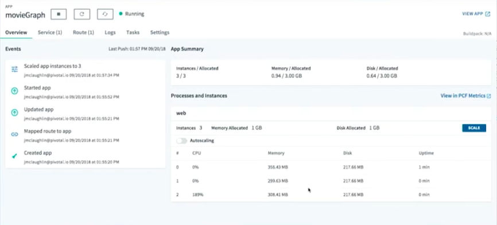
Task: Click the 308.41 MB memory cell
Action: point(278,195)
